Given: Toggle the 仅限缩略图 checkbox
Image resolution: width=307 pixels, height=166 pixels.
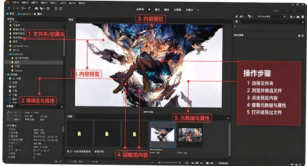Looking at the screenshot, I should click(216, 163).
